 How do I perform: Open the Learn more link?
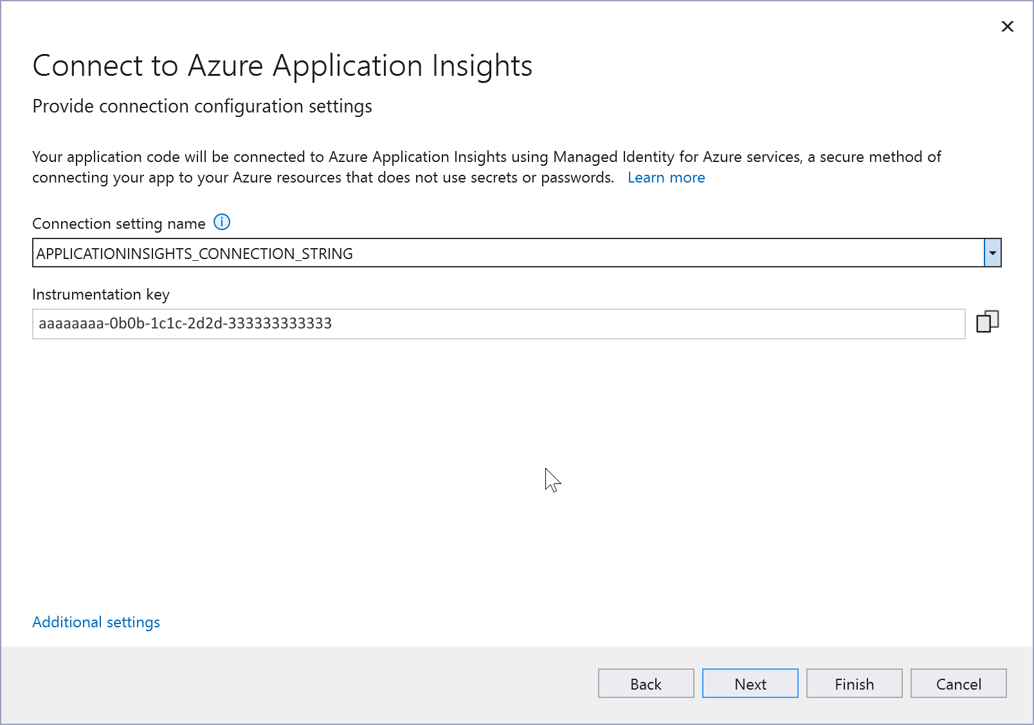pyautogui.click(x=666, y=177)
